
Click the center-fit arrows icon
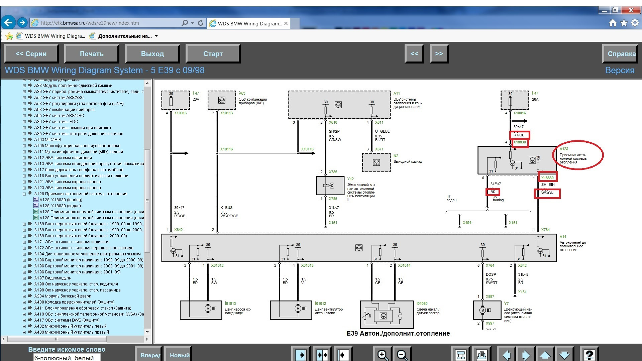pos(322,355)
